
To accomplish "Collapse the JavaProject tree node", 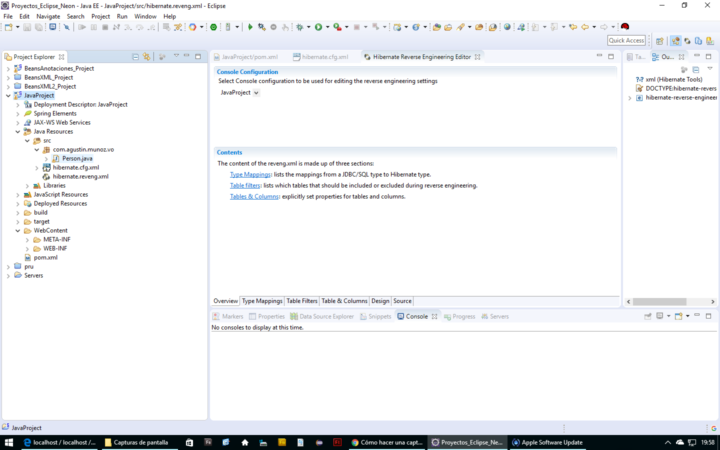I will (x=8, y=96).
